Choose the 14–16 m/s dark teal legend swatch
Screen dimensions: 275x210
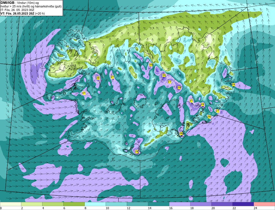tap(159, 204)
